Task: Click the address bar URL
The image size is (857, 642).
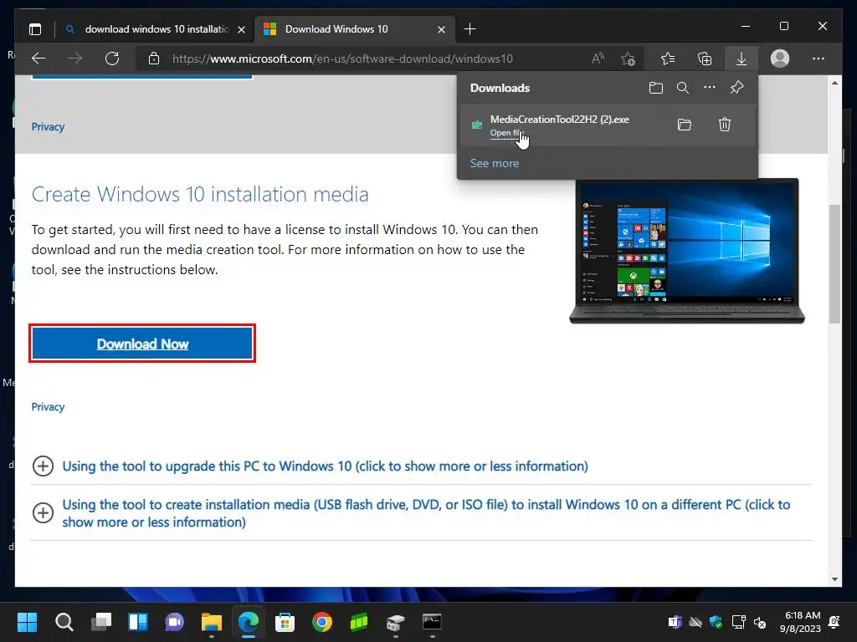Action: 342,59
